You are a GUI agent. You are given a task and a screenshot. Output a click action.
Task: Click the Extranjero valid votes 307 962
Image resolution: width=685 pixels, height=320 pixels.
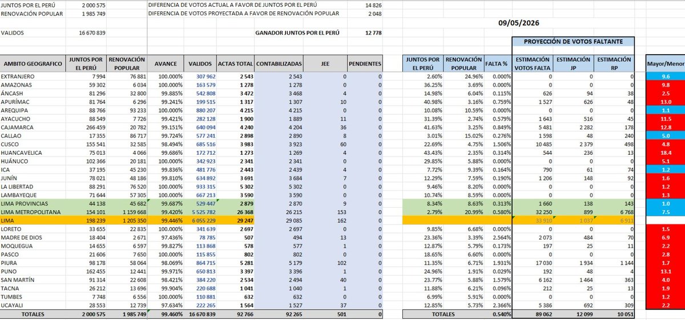click(206, 76)
